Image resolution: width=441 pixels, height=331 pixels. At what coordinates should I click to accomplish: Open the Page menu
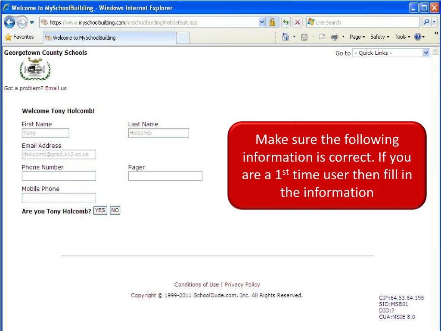(x=357, y=37)
